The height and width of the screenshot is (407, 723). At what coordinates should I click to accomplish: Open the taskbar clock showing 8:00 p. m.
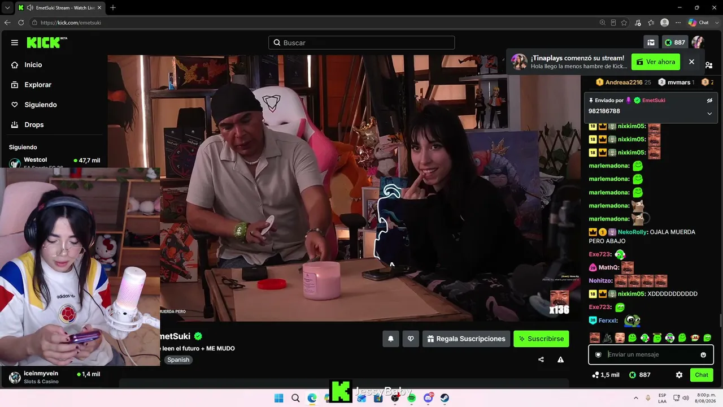pos(705,398)
